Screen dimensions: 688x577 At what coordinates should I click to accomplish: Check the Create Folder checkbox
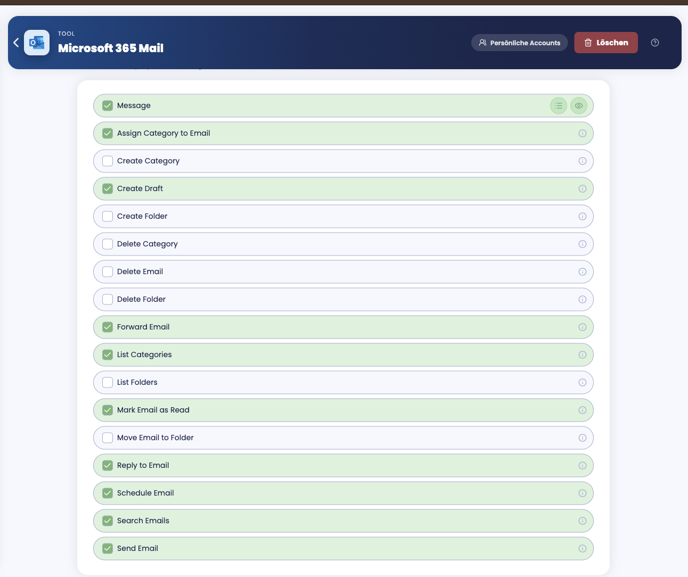tap(108, 216)
